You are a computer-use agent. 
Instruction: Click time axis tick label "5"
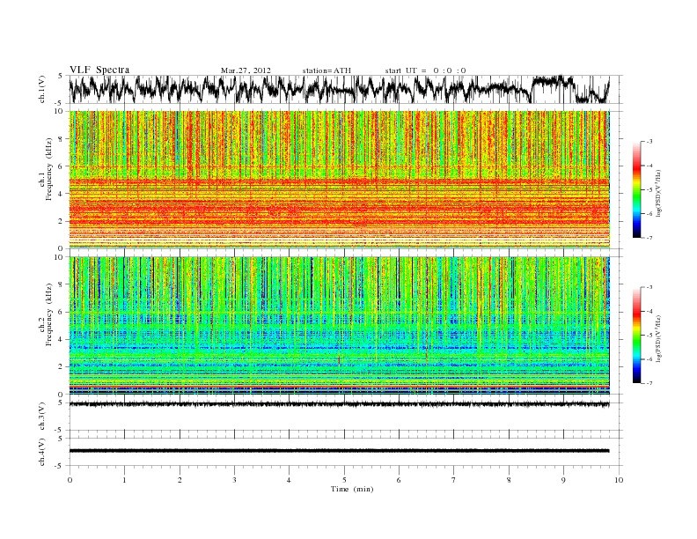344,480
